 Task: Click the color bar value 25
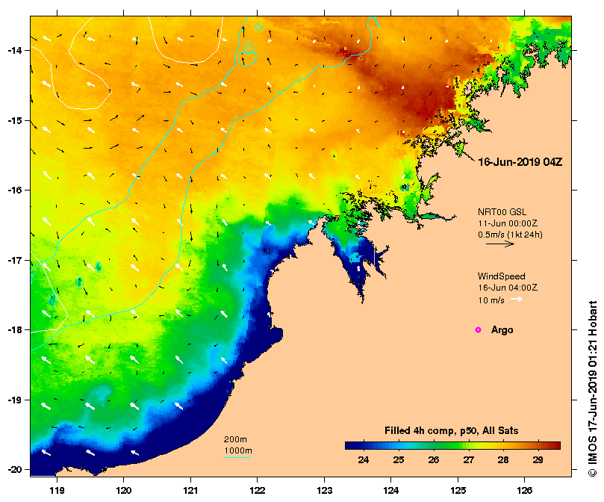click(x=398, y=459)
